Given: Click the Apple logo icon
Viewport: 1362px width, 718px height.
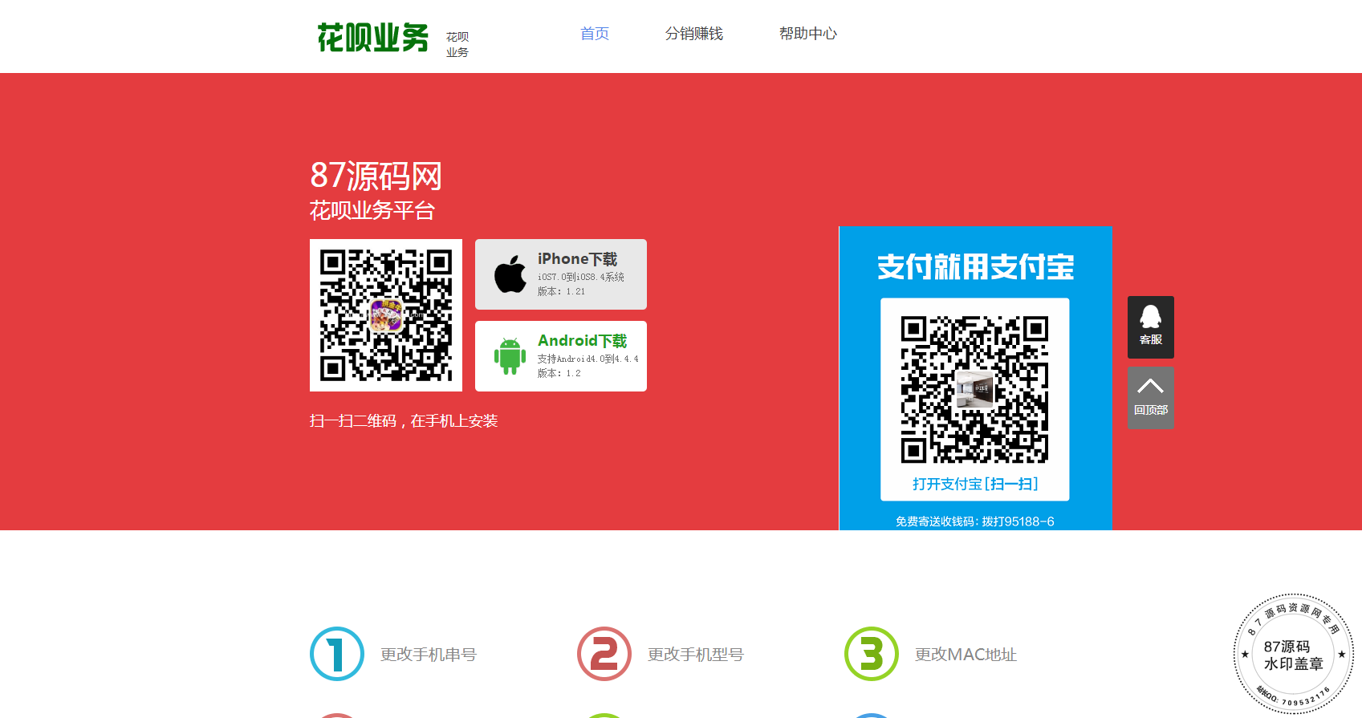Looking at the screenshot, I should click(x=510, y=274).
